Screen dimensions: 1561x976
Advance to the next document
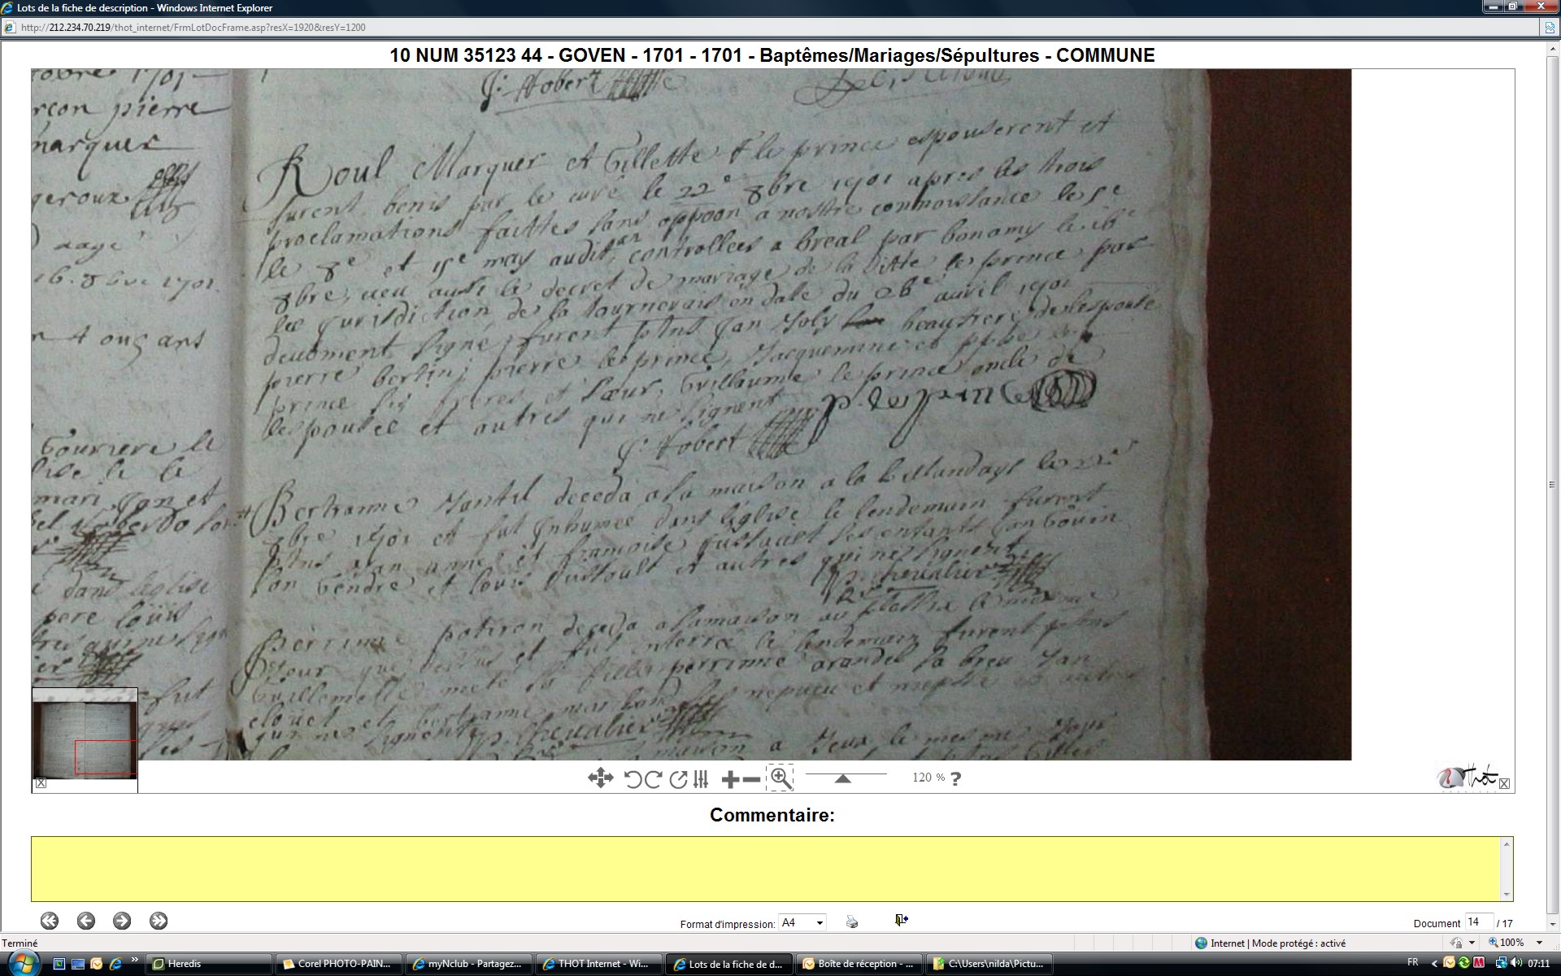pyautogui.click(x=122, y=921)
